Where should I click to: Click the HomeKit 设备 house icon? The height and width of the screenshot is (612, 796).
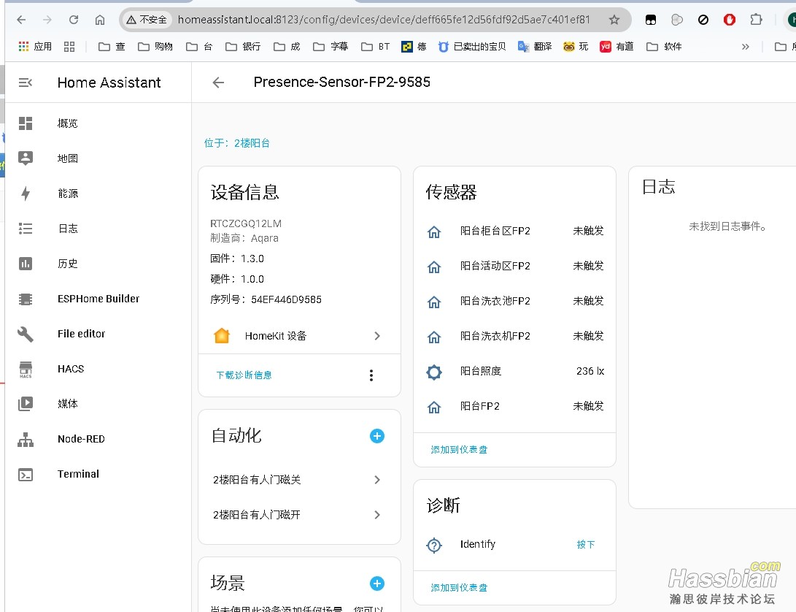(x=222, y=335)
